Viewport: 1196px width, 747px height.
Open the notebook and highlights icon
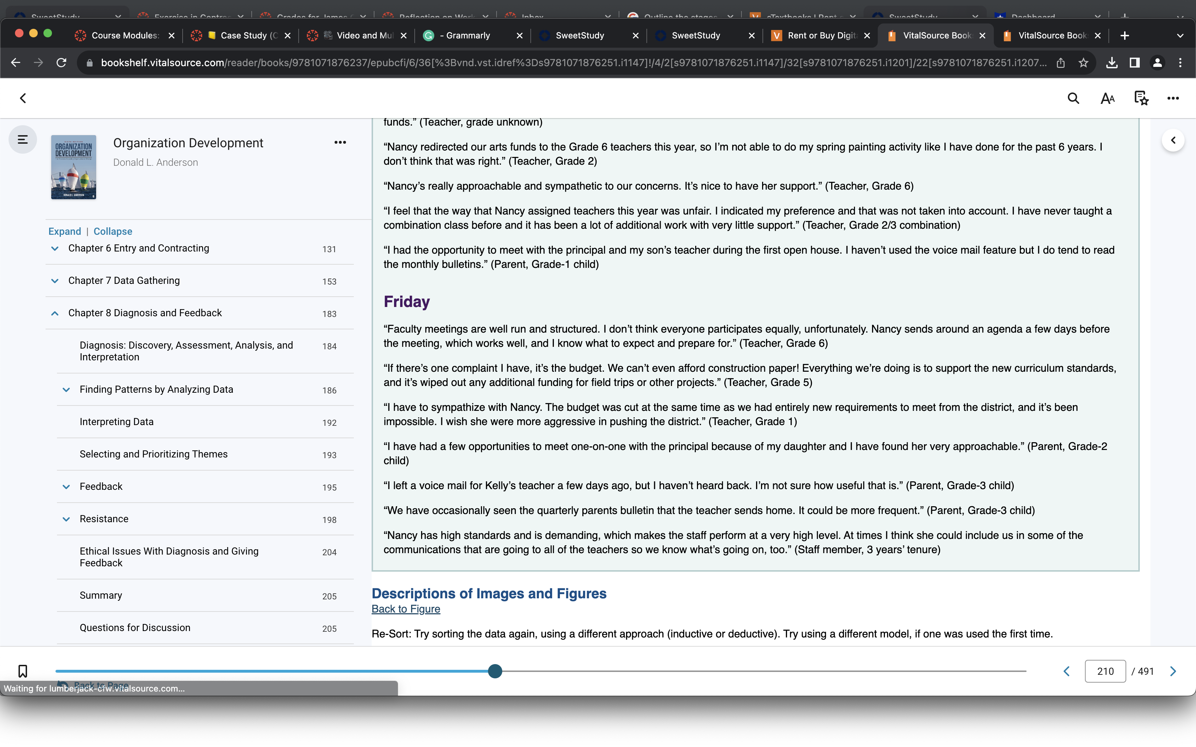(x=1141, y=98)
